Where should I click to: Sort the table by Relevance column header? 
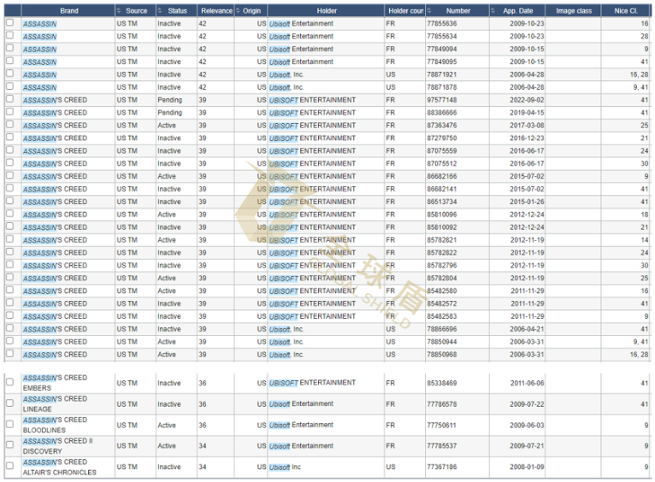tap(215, 11)
